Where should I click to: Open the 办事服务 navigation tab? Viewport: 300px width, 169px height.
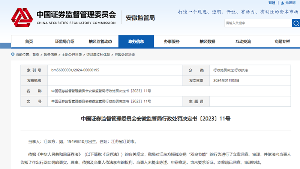click(172, 41)
